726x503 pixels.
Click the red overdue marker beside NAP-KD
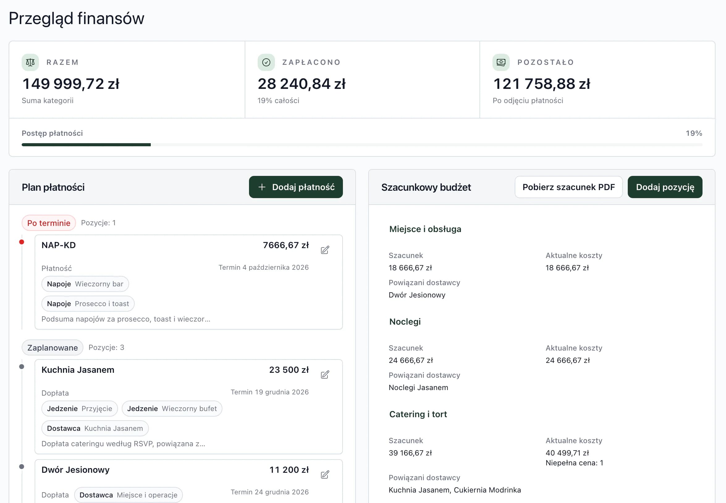pyautogui.click(x=21, y=242)
